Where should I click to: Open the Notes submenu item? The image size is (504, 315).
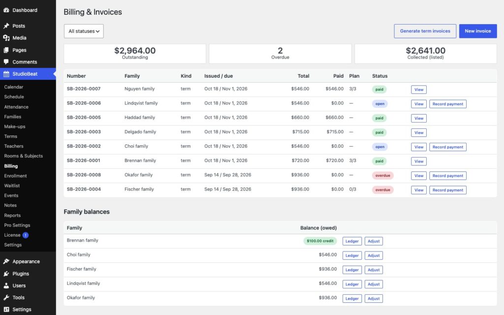pos(10,205)
